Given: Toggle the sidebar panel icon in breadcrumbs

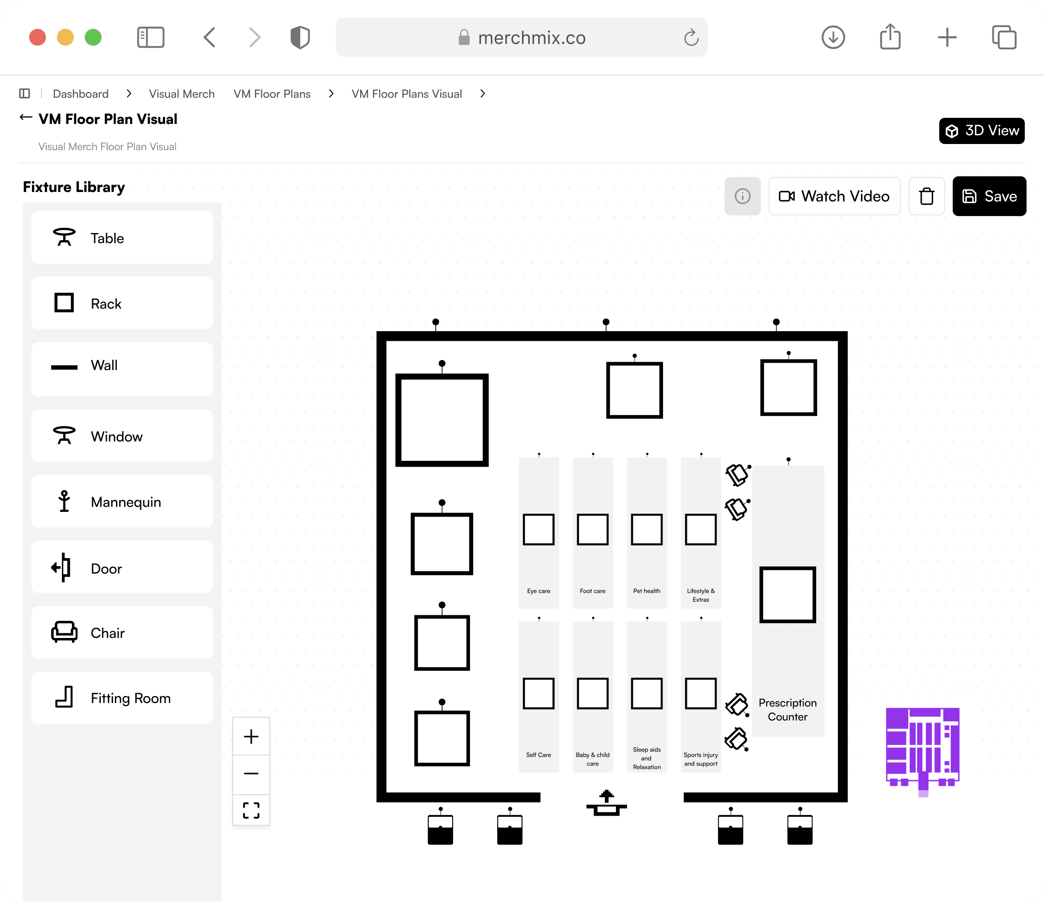Looking at the screenshot, I should pyautogui.click(x=24, y=94).
